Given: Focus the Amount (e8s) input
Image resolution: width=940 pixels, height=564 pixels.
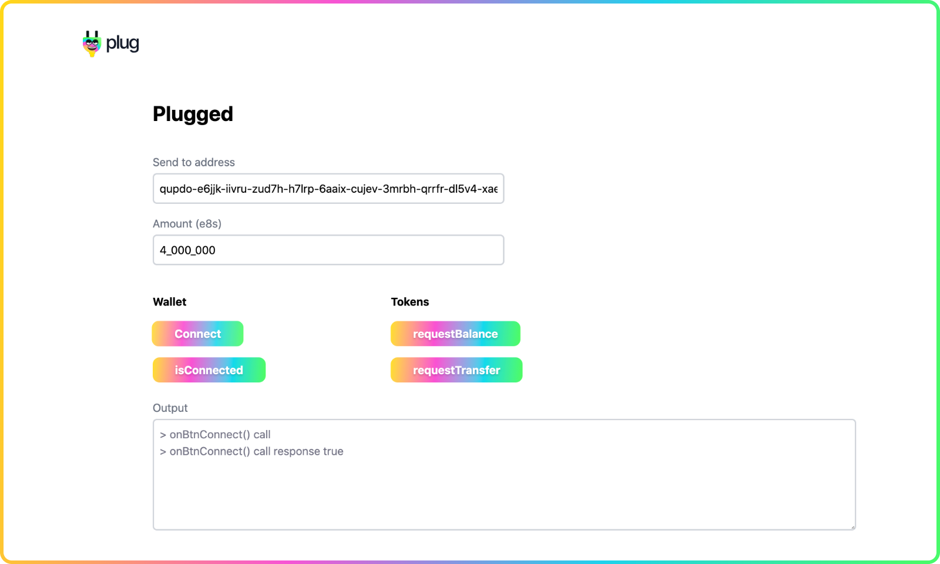Looking at the screenshot, I should click(x=328, y=250).
